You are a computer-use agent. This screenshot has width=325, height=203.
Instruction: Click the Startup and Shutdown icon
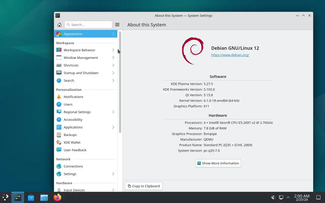pyautogui.click(x=59, y=73)
